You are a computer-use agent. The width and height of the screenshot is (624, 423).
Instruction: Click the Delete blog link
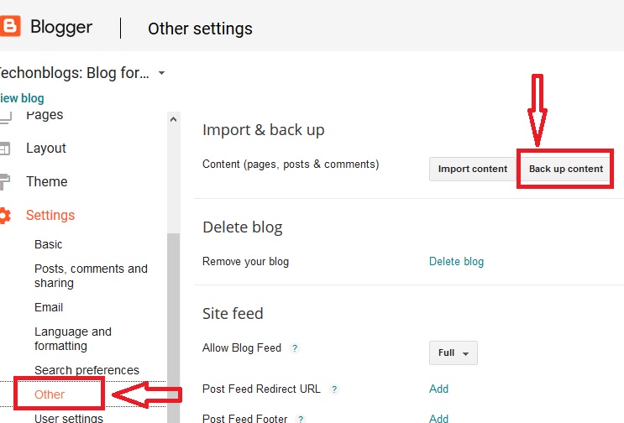click(456, 261)
